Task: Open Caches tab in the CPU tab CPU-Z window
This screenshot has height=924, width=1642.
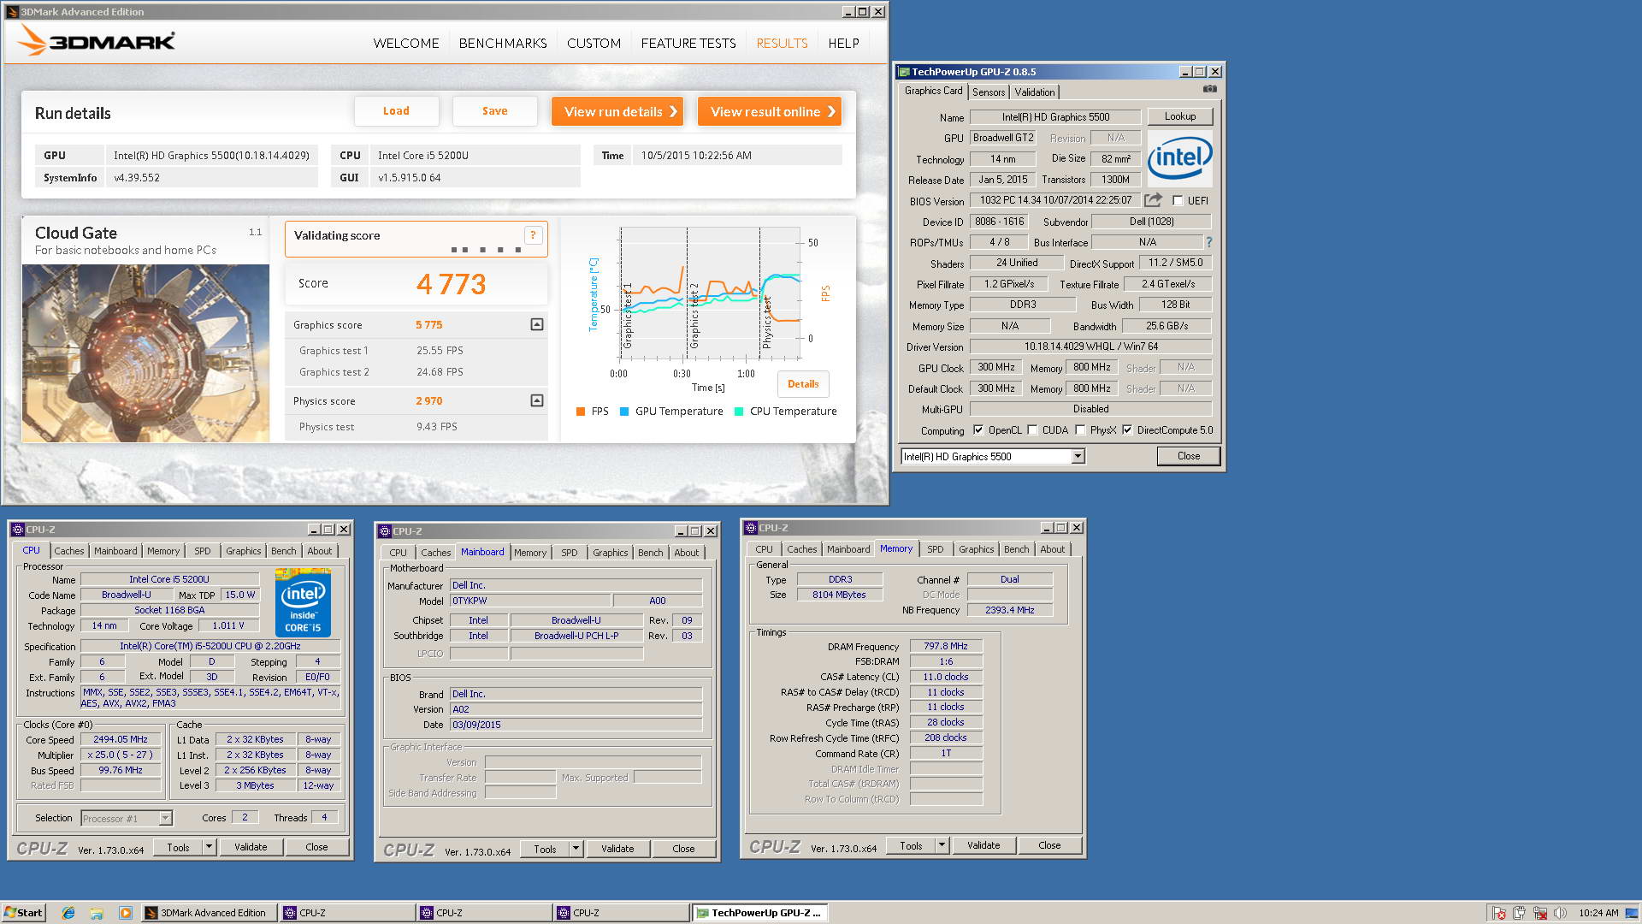Action: 69,551
